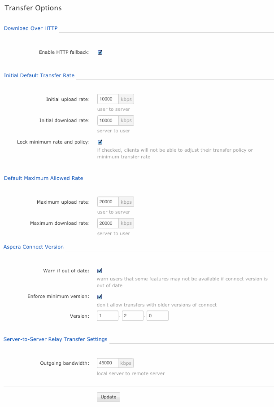Click the third version number field
Screen dimensions: 274x407
coord(157,315)
